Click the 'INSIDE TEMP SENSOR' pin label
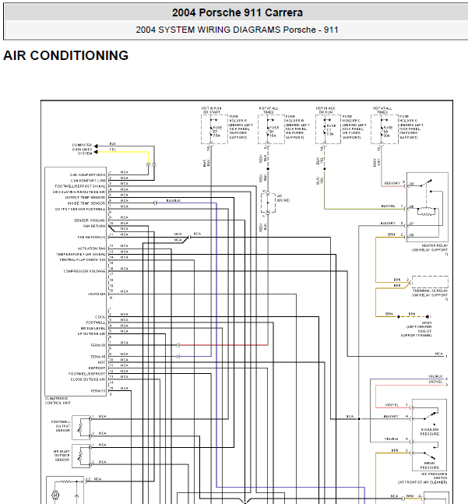The height and width of the screenshot is (504, 468). point(86,203)
